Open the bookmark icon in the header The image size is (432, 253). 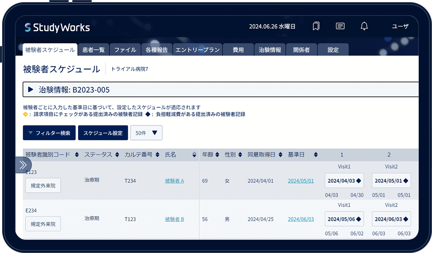[x=316, y=26]
